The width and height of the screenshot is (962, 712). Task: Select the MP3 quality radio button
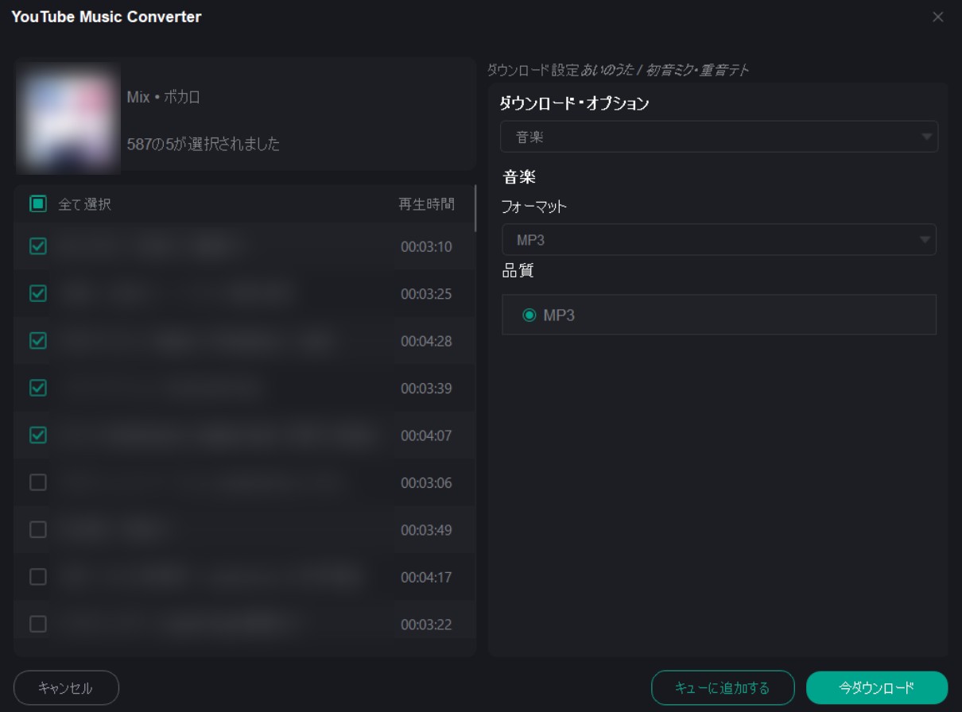pos(529,315)
